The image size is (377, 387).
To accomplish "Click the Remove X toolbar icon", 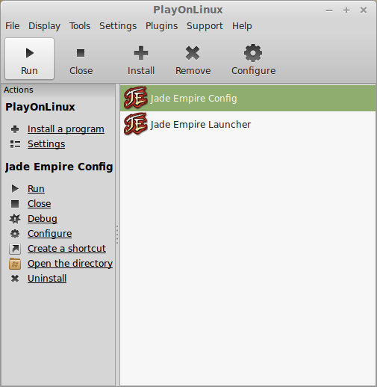I will (193, 53).
